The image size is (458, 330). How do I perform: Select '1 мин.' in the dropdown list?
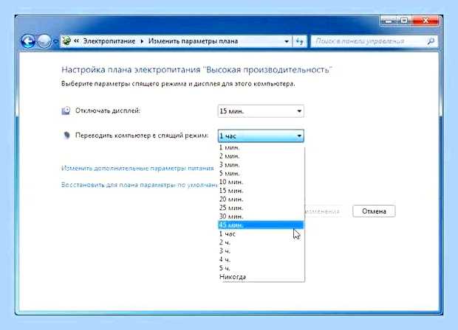[x=261, y=147]
